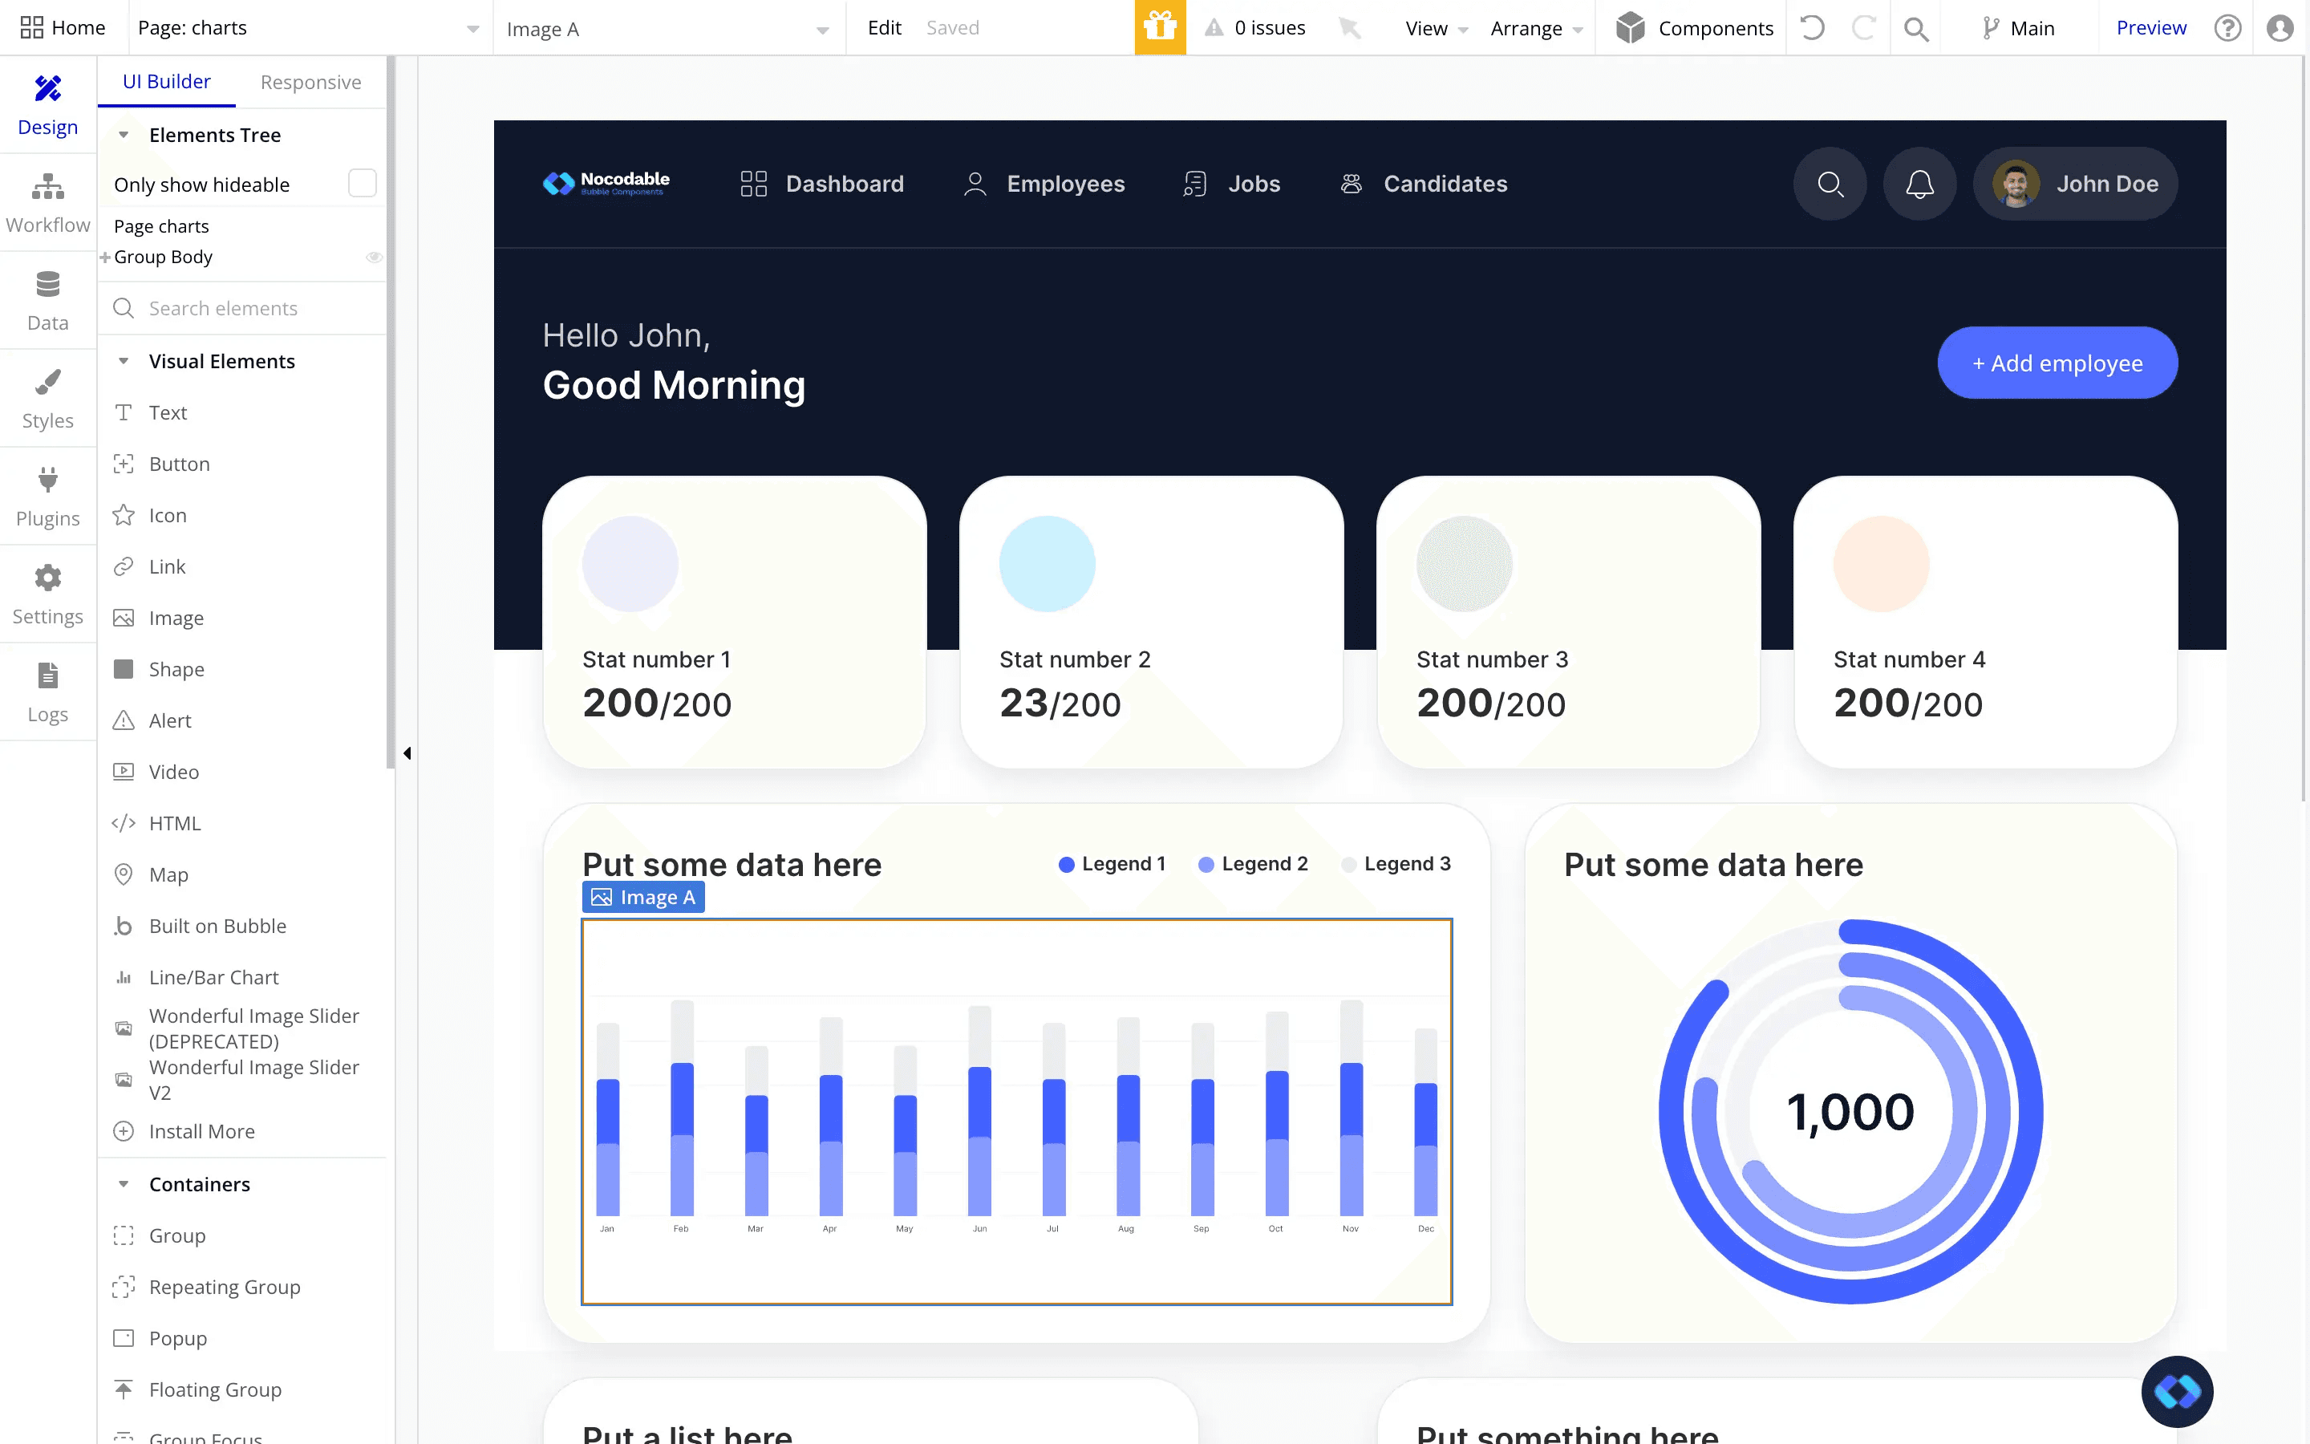Click the gift icon in the toolbar

coord(1160,28)
